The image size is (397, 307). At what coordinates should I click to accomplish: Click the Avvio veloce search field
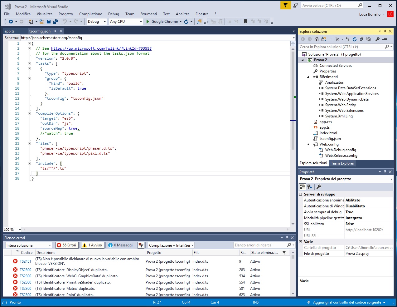[332, 5]
